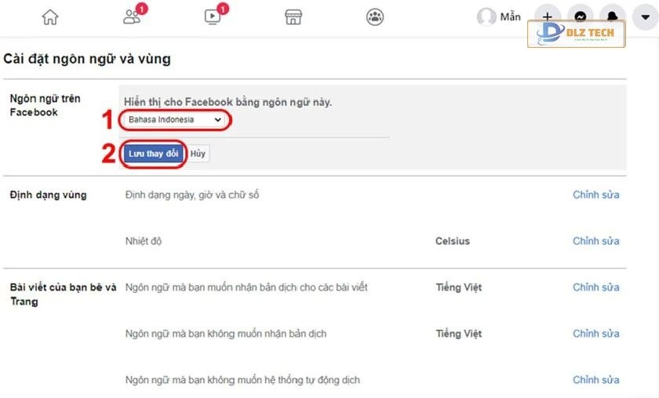Edit languages you don't want translated
This screenshot has height=398, width=659.
pyautogui.click(x=595, y=334)
